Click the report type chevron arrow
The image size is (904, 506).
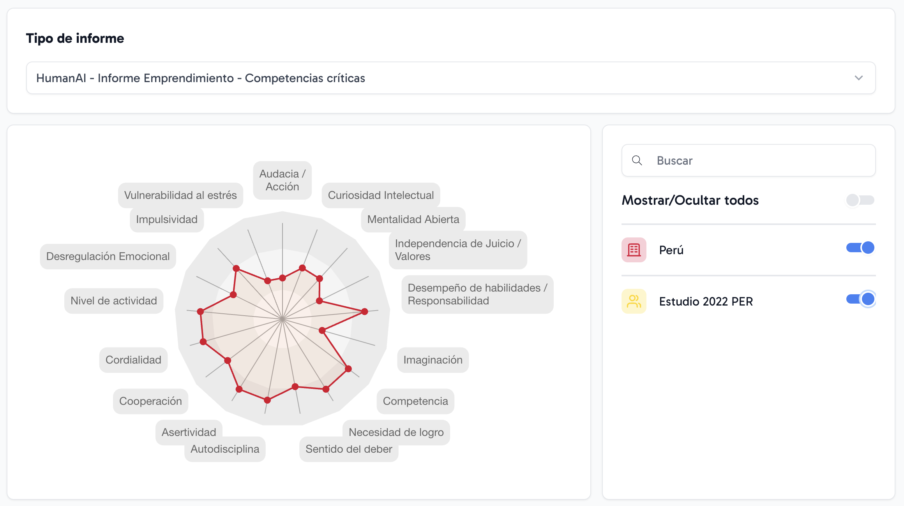click(858, 78)
